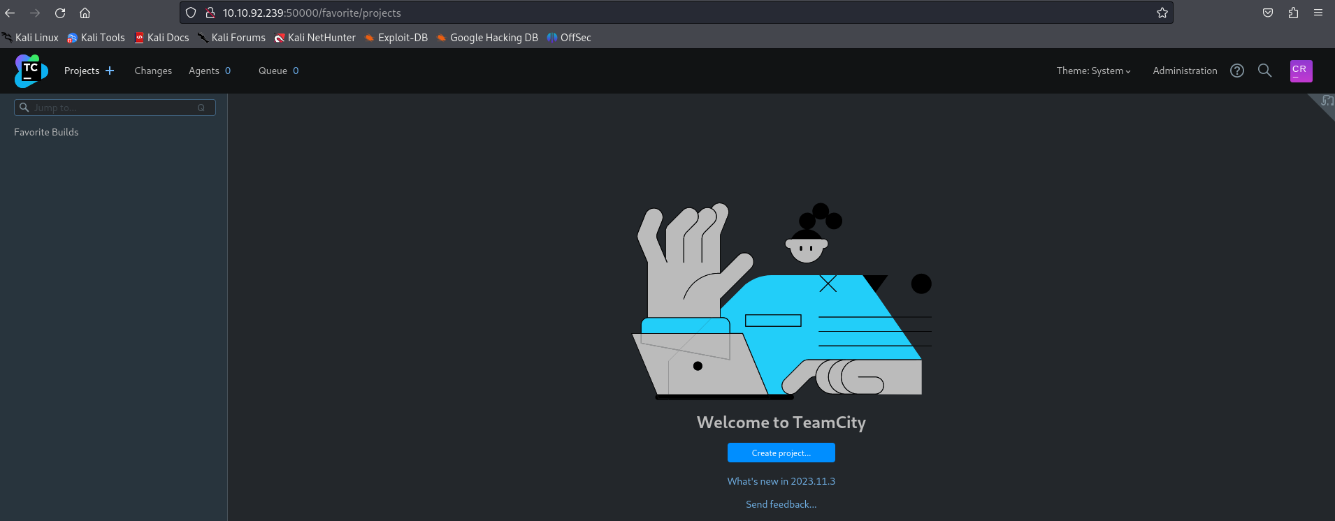Open the build Queue page
Screen dimensions: 1335x521
(278, 71)
